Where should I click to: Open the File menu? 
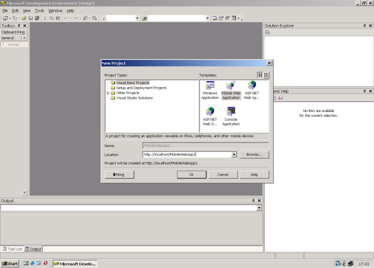[x=5, y=11]
